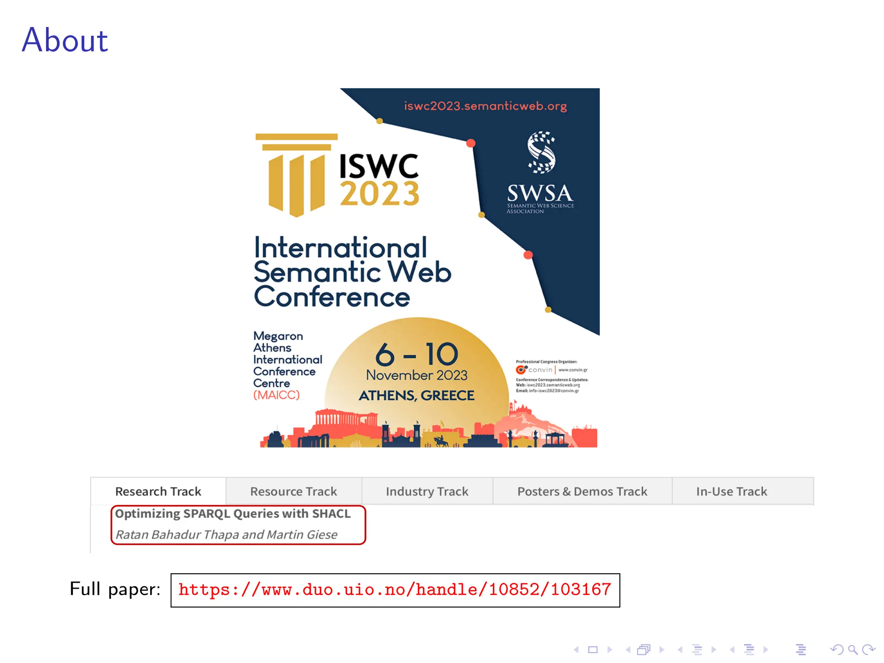Viewport: 884px width, 663px height.
Task: Select the Research Track tab
Action: point(158,491)
